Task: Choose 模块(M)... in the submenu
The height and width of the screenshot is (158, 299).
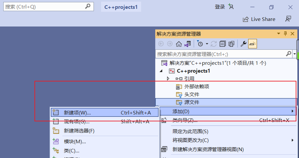Action: [105, 142]
